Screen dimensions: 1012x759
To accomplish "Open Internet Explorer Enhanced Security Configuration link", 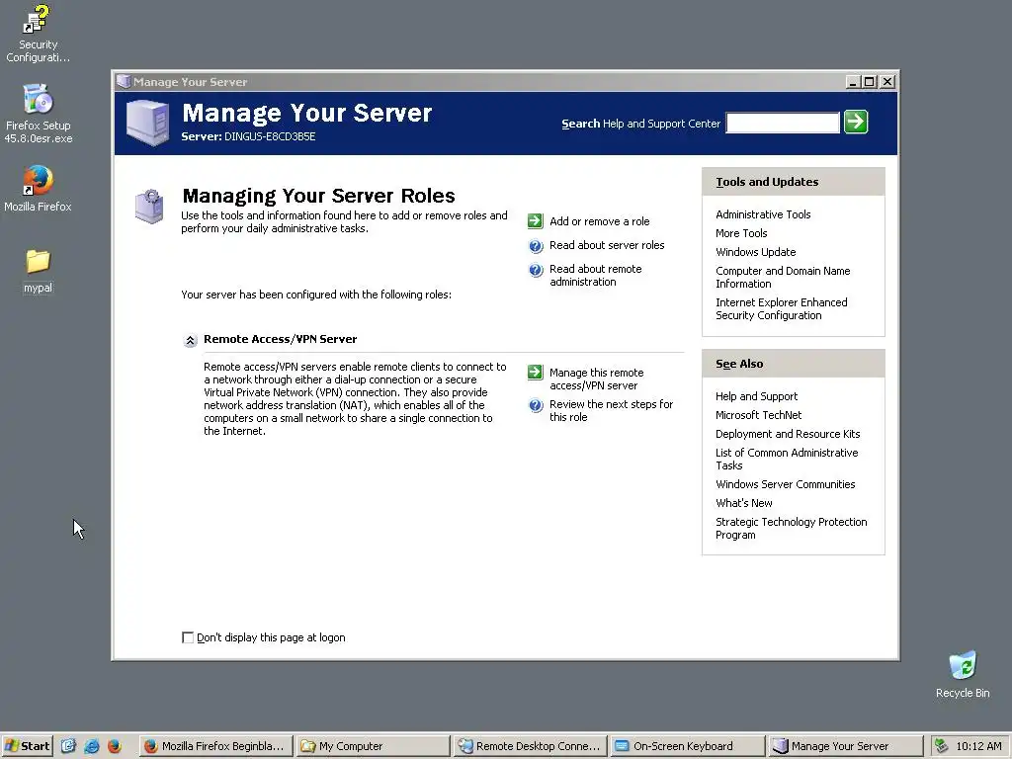I will (x=781, y=308).
